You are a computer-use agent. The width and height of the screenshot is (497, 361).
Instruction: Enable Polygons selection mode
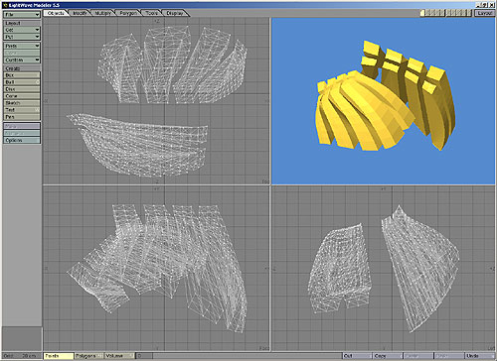(88, 356)
